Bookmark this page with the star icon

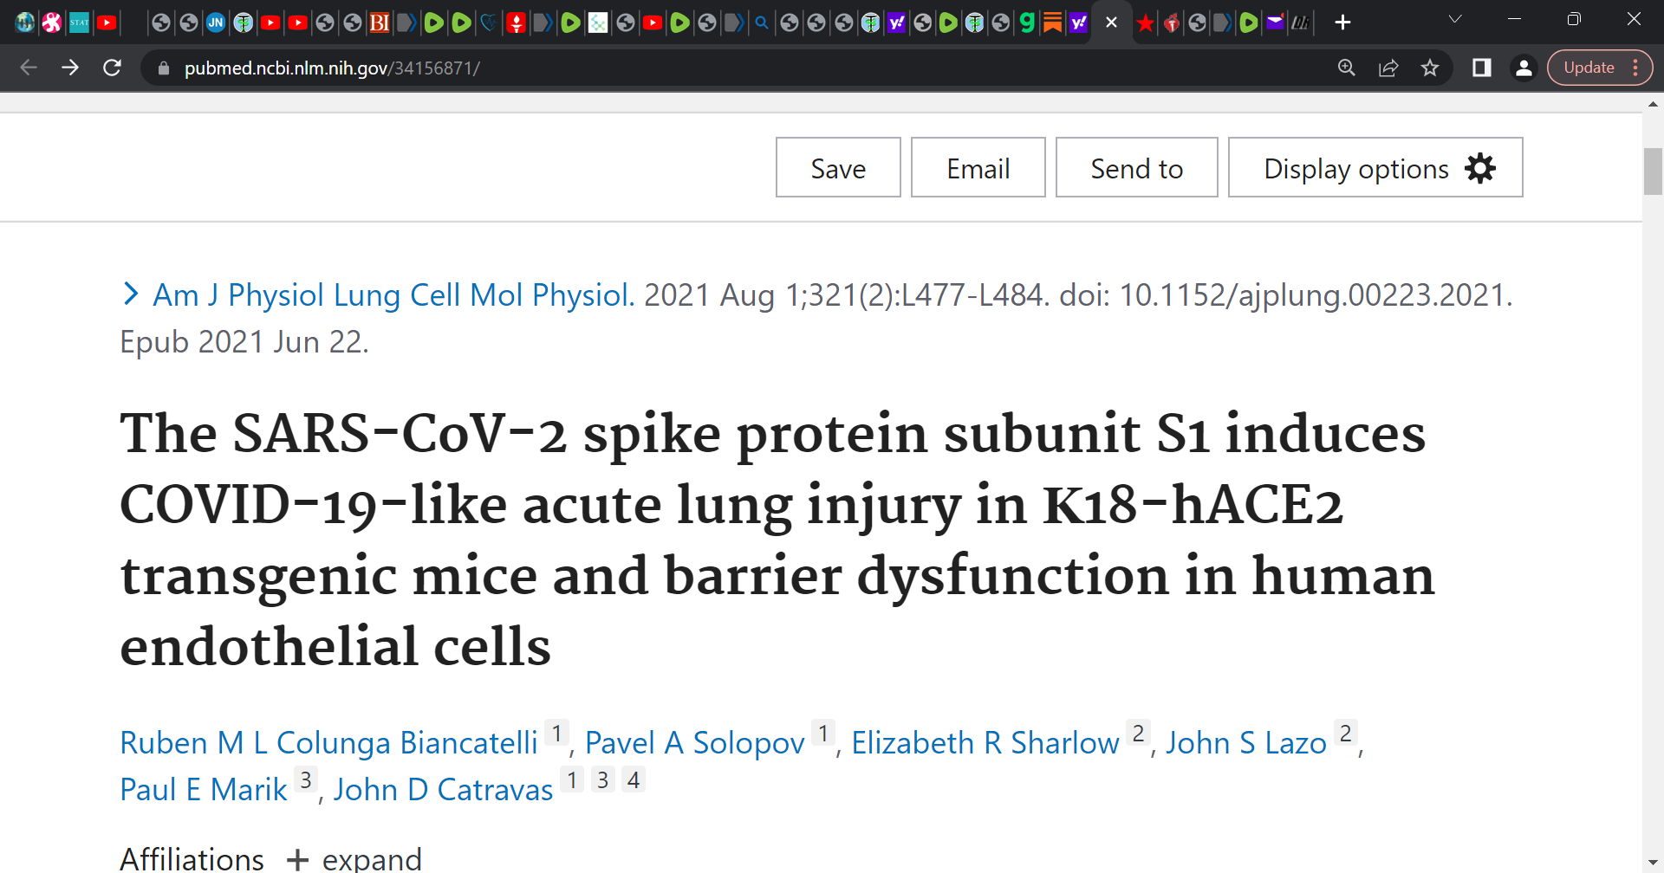click(1430, 68)
